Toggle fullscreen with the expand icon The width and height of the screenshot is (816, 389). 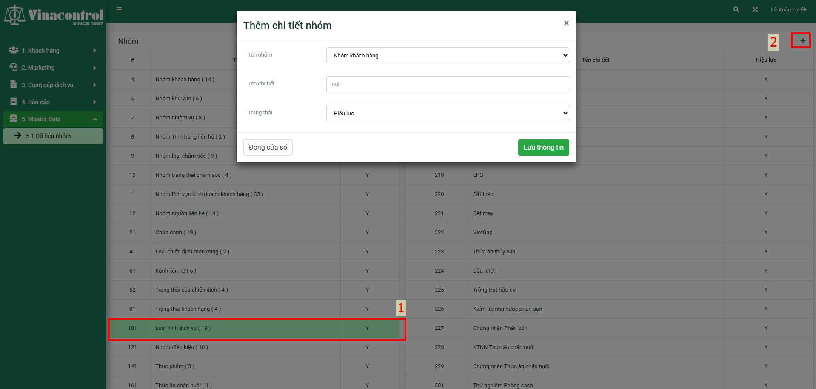tap(755, 9)
